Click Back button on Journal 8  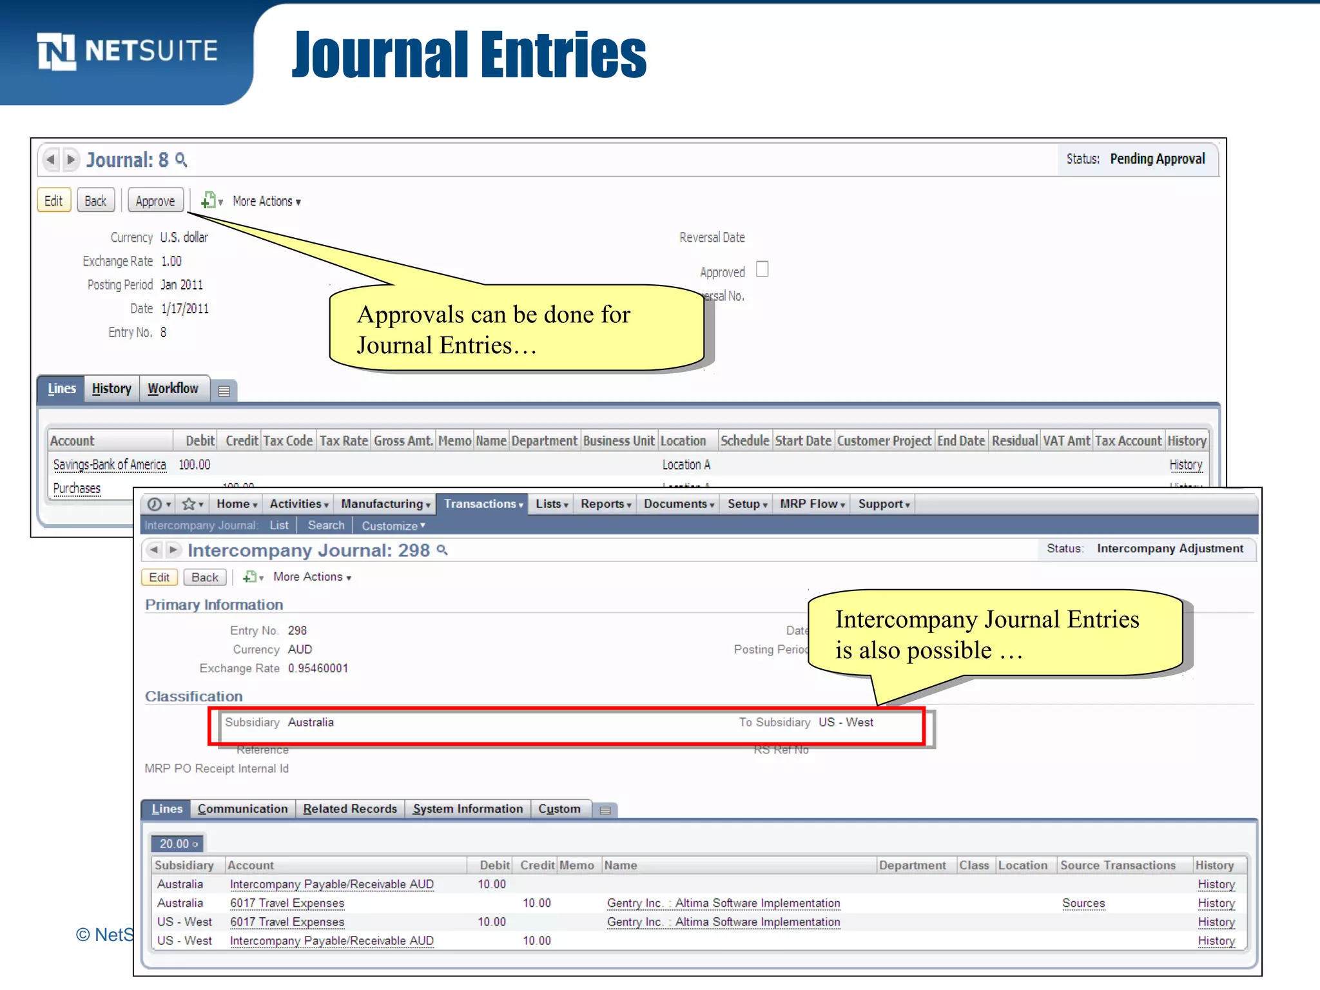coord(95,200)
